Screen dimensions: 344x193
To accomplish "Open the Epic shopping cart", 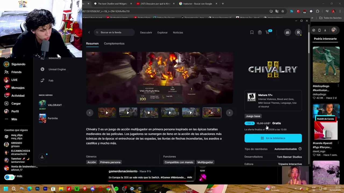I will pyautogui.click(x=268, y=32).
